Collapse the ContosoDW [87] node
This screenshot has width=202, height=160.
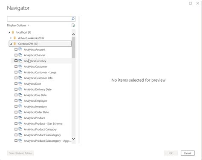[x=11, y=44]
